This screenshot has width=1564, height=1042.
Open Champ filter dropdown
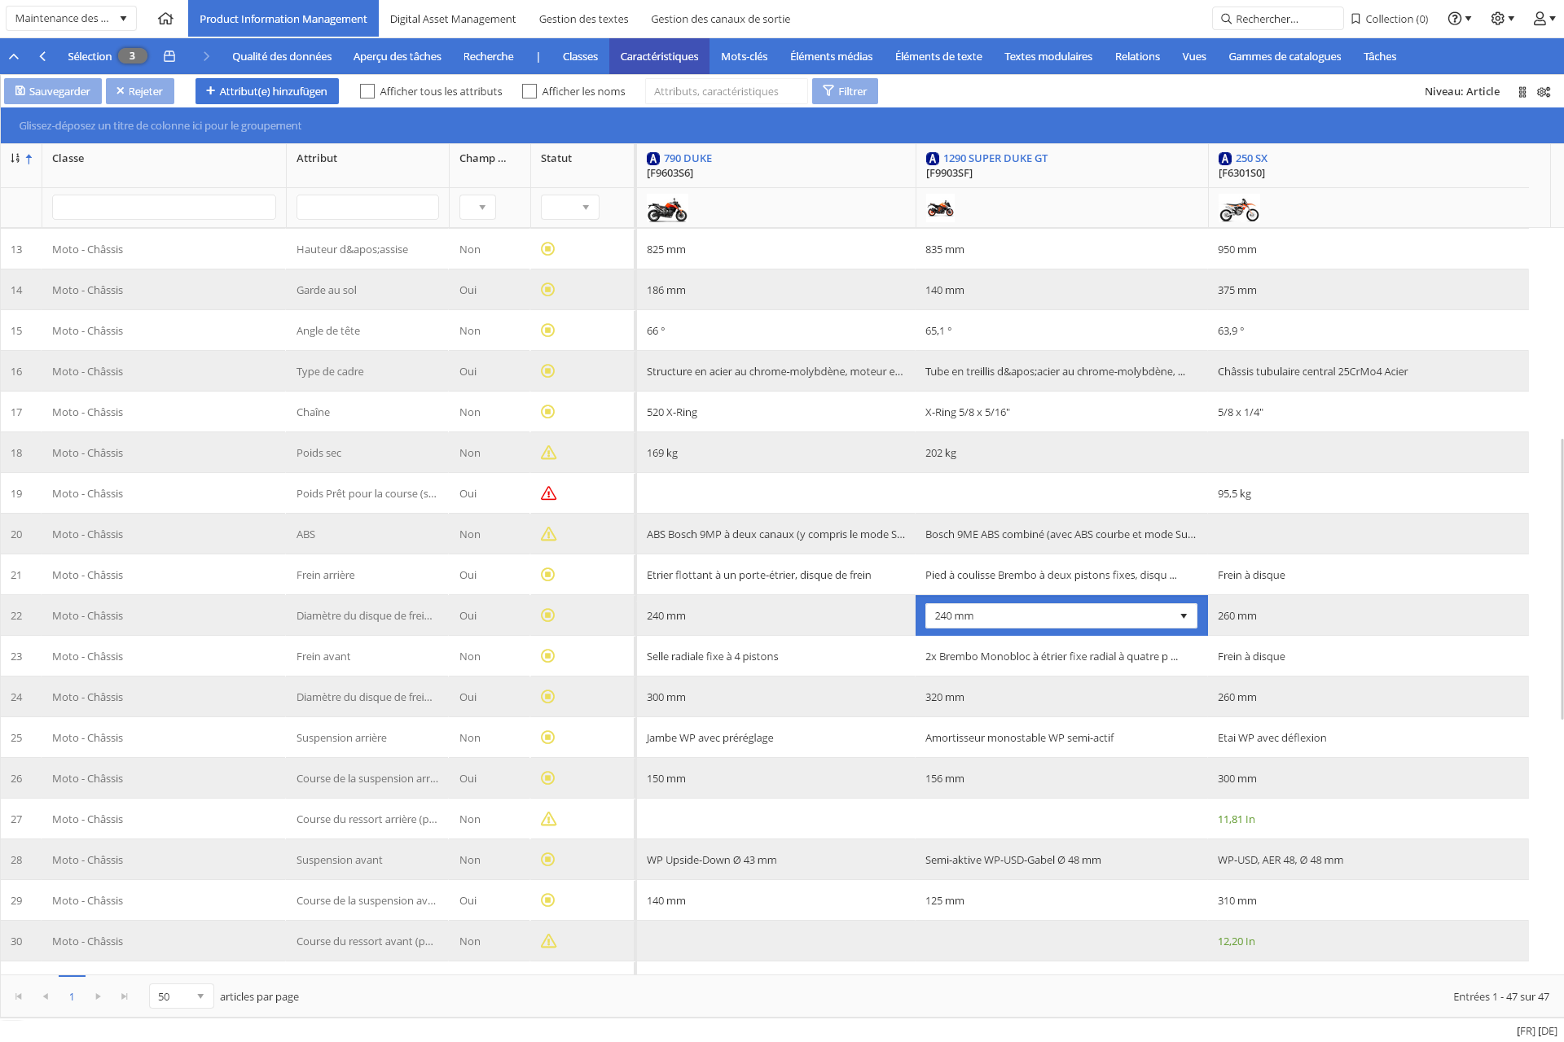(477, 208)
